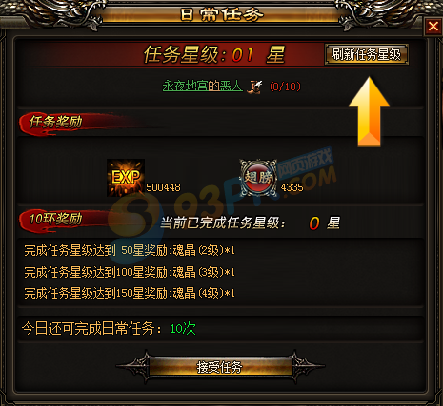Image resolution: width=443 pixels, height=406 pixels.
Task: Open the 永夜地宫的恶人 quest link
Action: (x=203, y=86)
